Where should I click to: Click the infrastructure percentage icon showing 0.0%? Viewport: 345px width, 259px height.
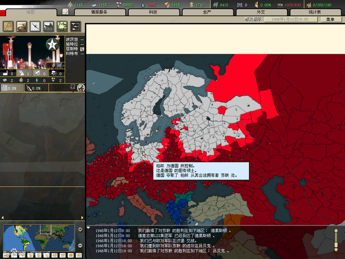click(4, 88)
